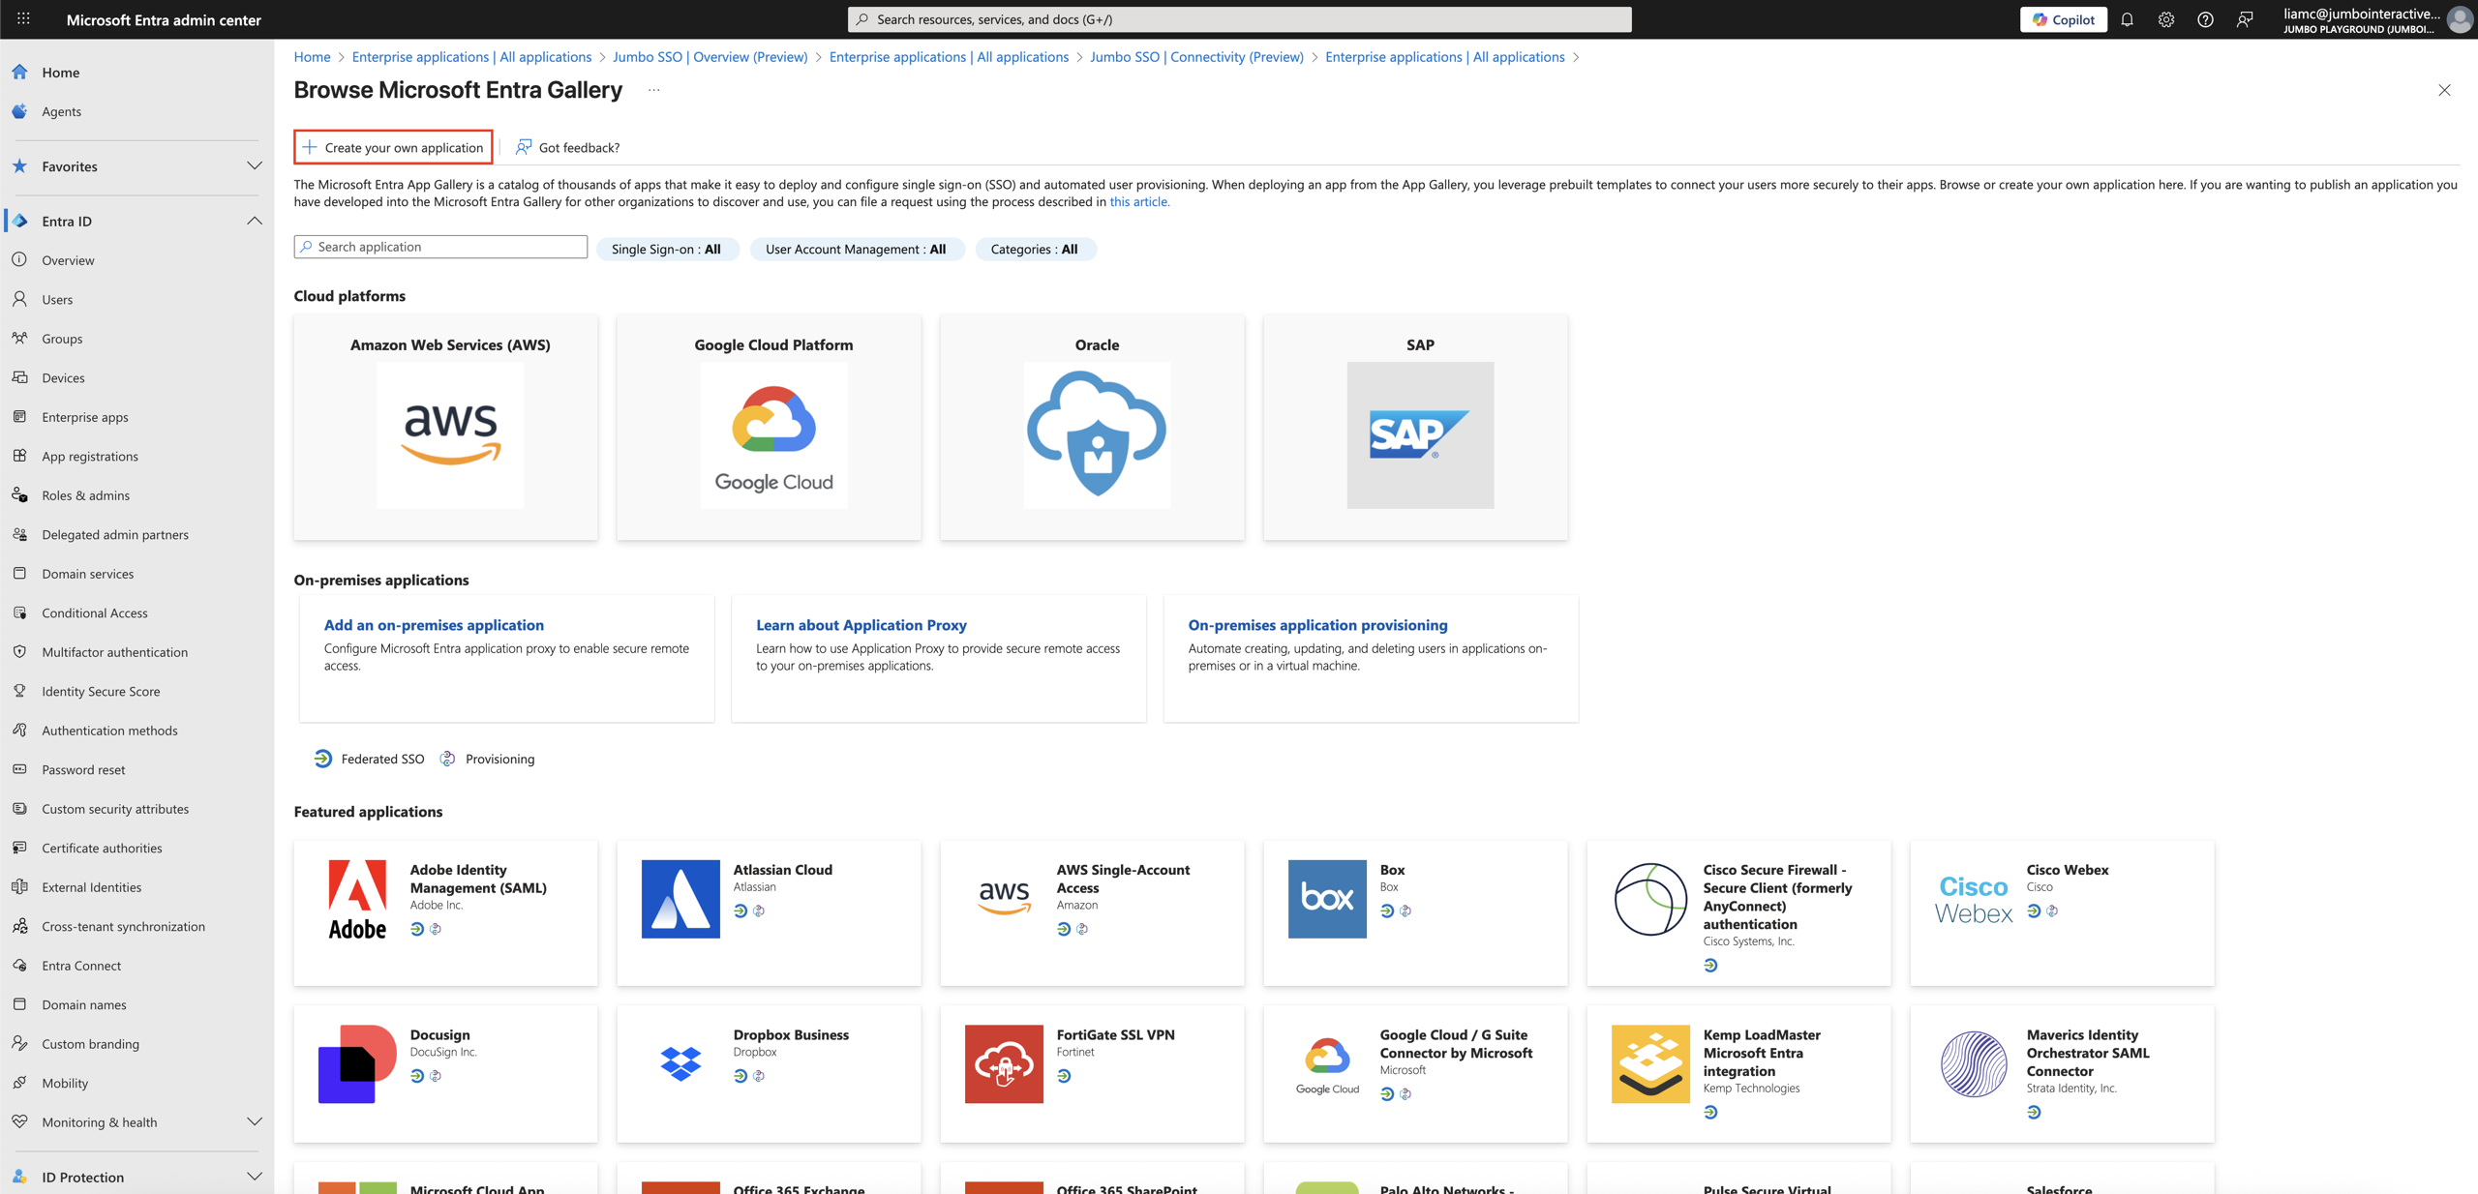Select the Adobe Identity Management logo
Viewport: 2478px width, 1194px height.
click(x=357, y=899)
